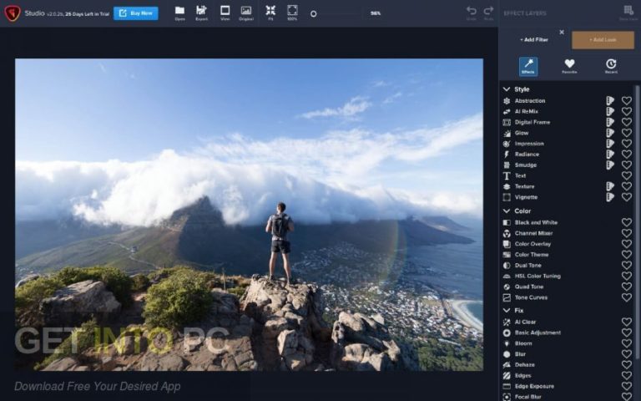Select the Dual Tone icon
The image size is (641, 401).
(507, 265)
